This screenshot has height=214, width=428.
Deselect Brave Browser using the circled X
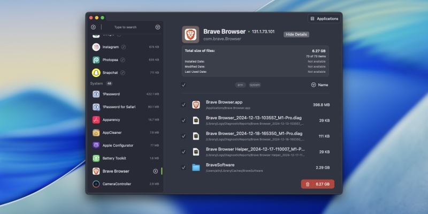point(155,171)
